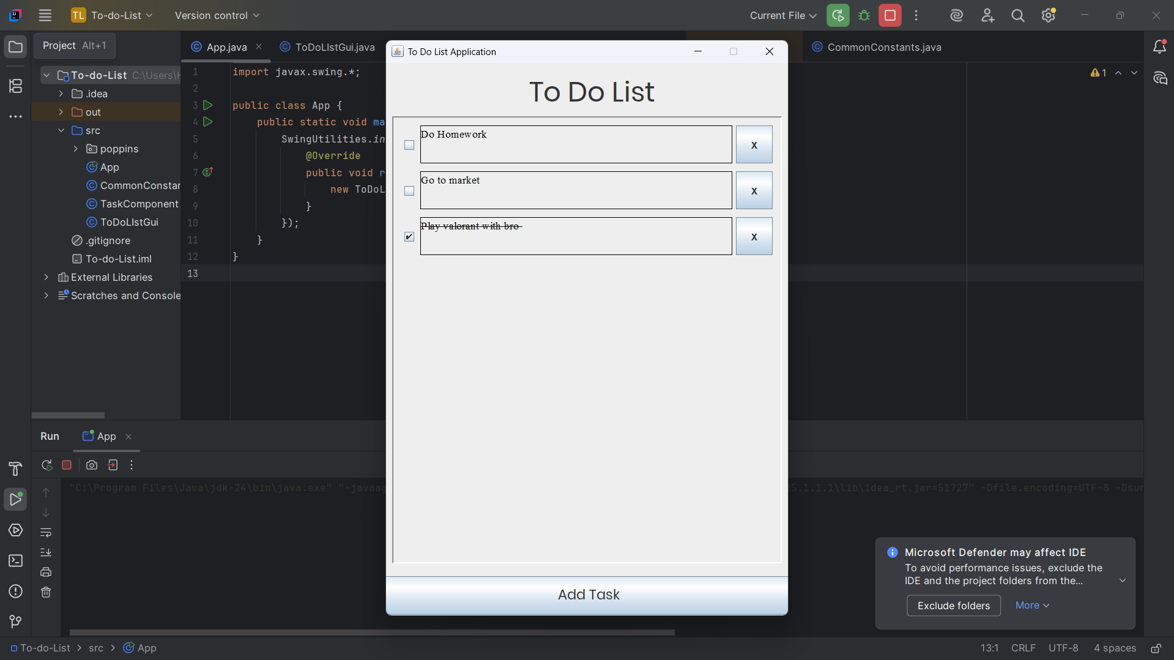Expand the .idea folder in project tree

(x=61, y=94)
